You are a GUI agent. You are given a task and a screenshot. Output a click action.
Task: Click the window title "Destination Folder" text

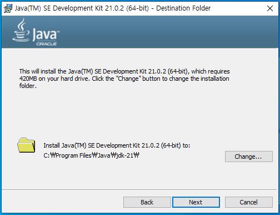(183, 8)
